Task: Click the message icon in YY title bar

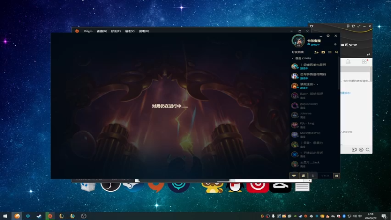Action: 348,26
